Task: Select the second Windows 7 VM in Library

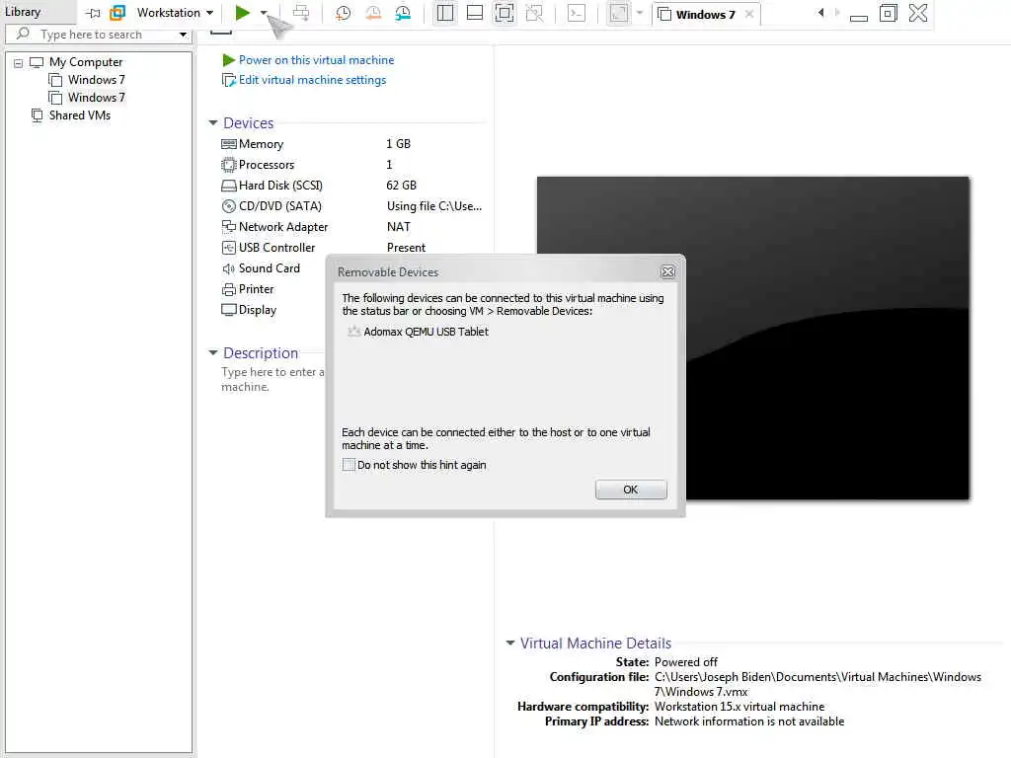Action: 96,98
